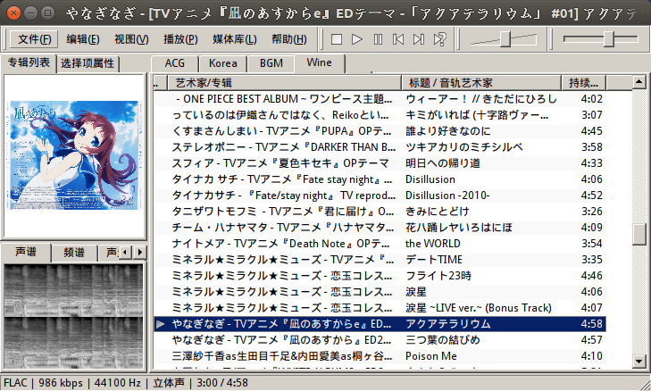Pause the current track
Screen dimensions: 651x391
pos(378,39)
